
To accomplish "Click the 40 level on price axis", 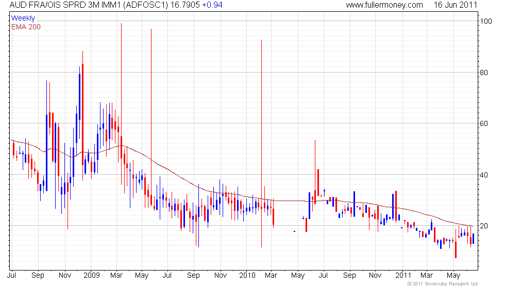I will [484, 175].
